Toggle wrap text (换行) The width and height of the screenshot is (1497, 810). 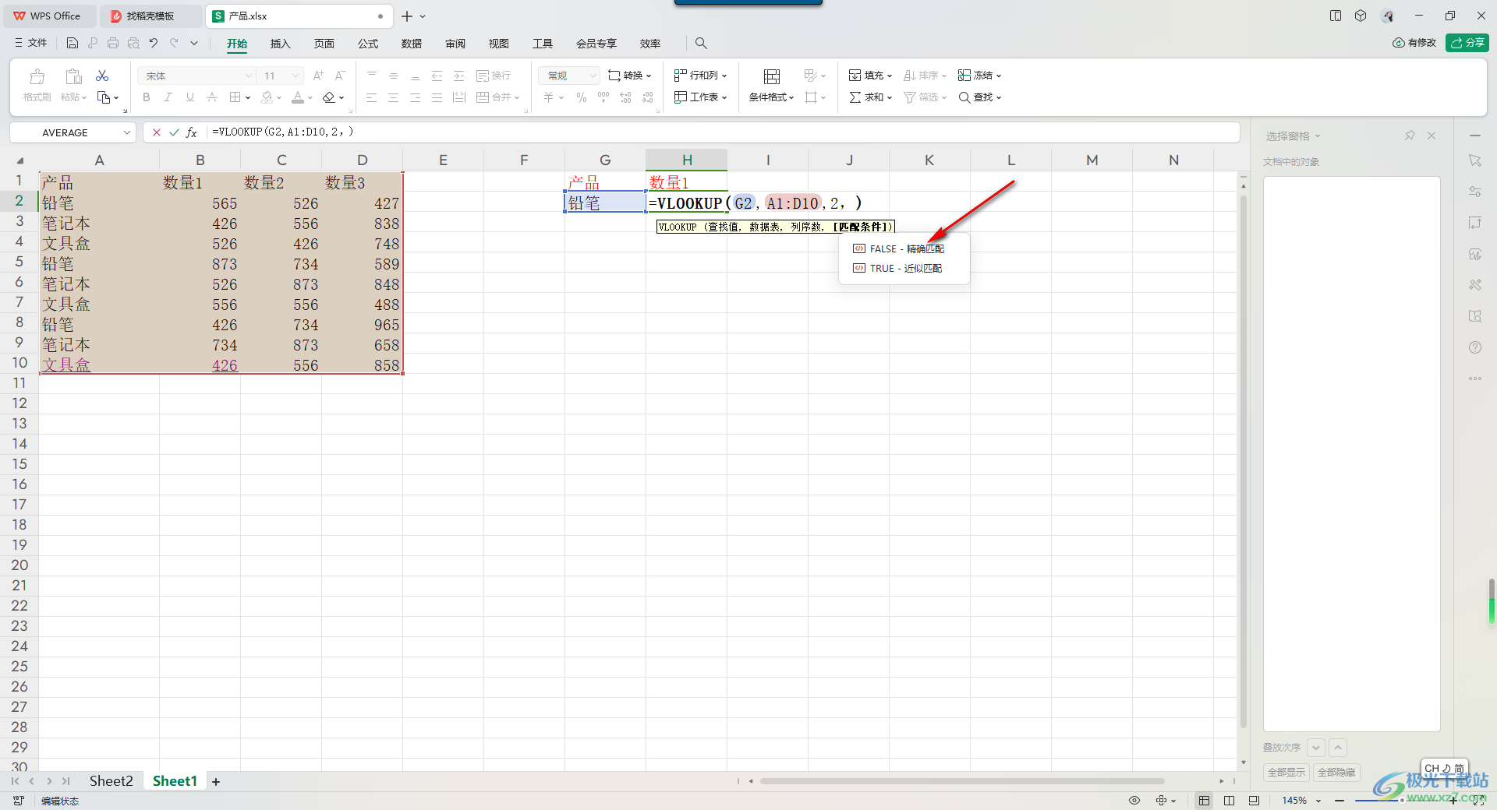(494, 76)
